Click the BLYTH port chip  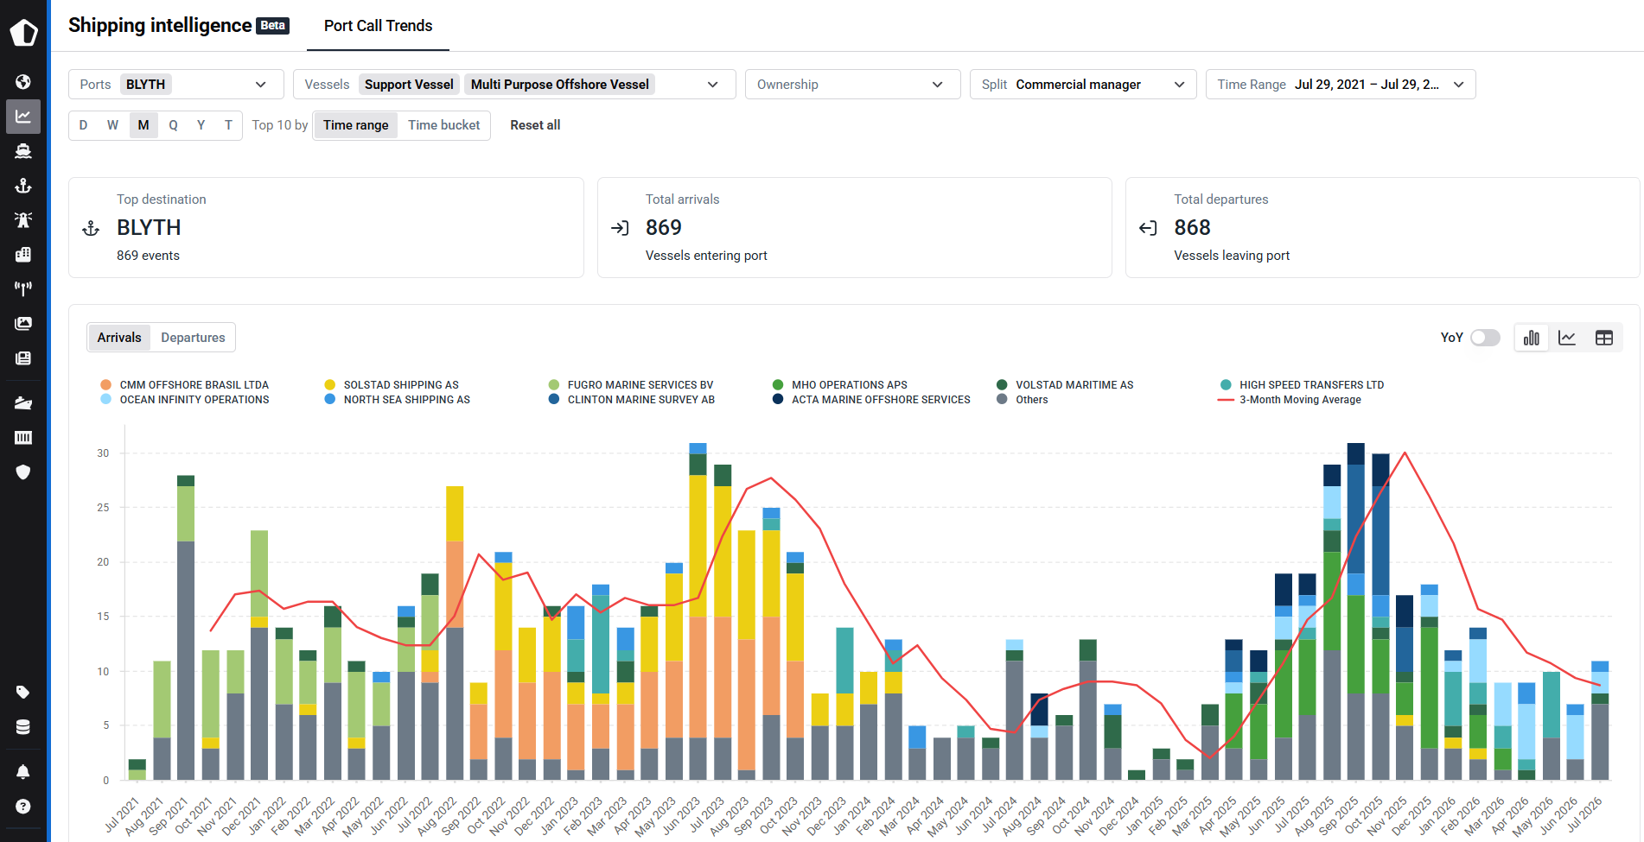(x=145, y=85)
